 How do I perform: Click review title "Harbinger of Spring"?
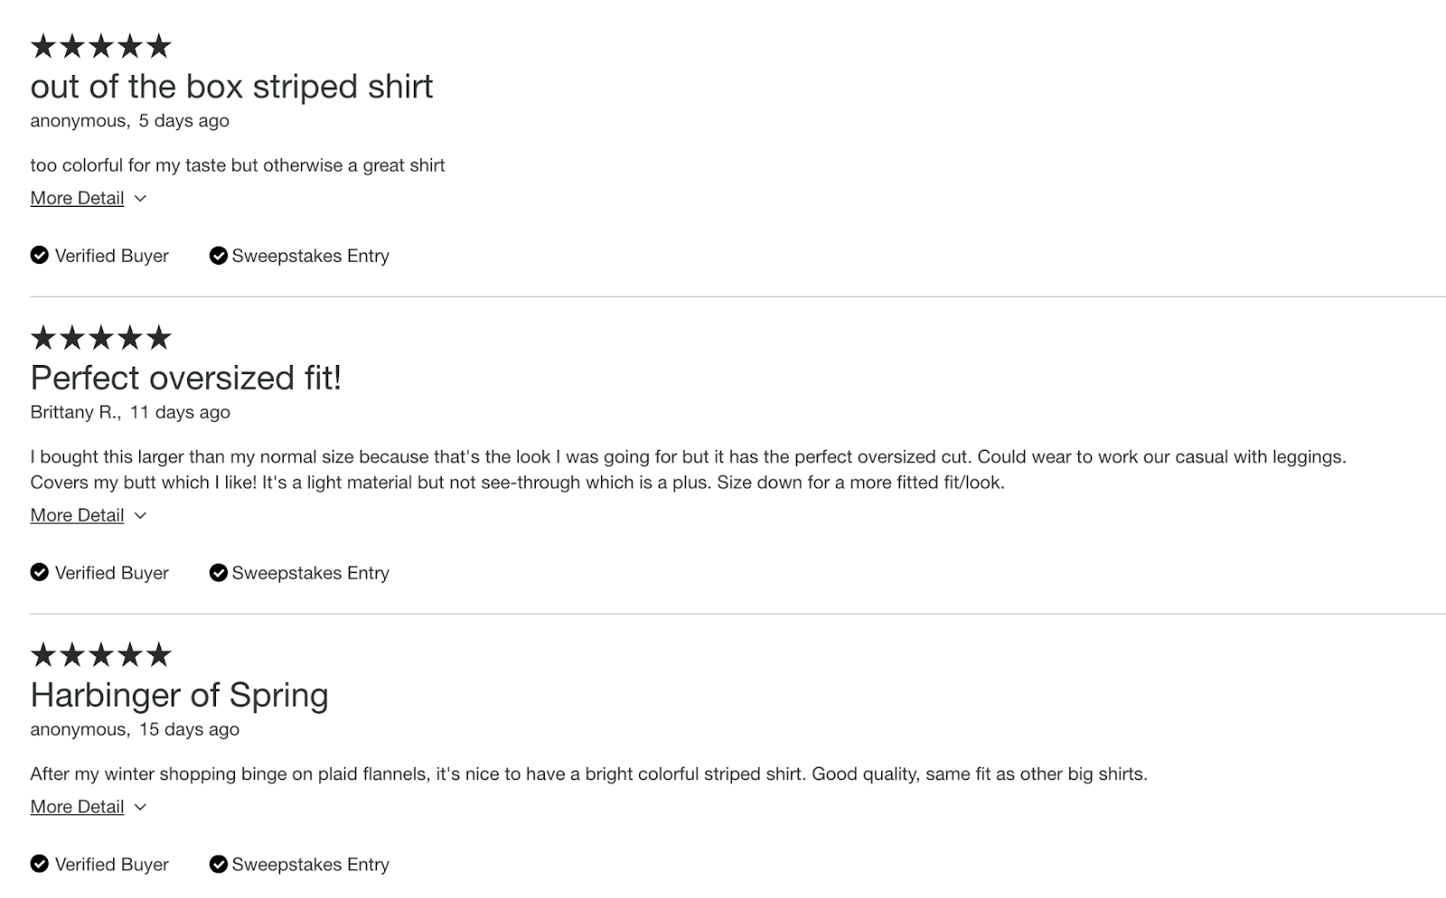pos(179,696)
